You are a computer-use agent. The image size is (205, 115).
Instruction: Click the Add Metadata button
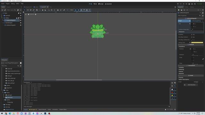point(191,85)
